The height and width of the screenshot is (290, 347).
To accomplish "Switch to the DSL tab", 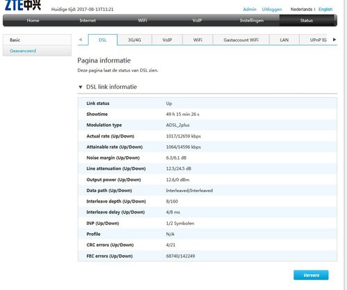I will tap(103, 40).
